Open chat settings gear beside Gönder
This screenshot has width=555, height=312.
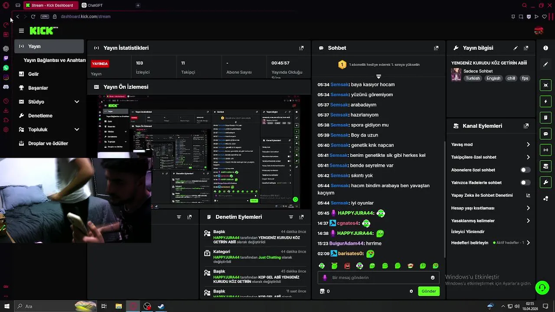coord(411,291)
